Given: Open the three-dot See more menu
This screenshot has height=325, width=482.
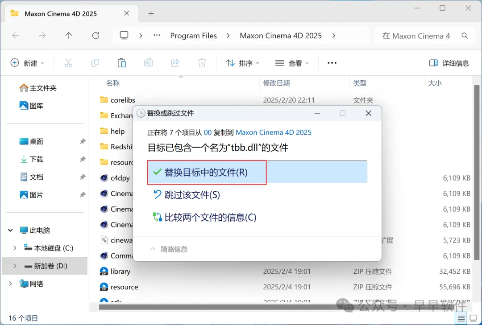Looking at the screenshot, I should (x=332, y=63).
